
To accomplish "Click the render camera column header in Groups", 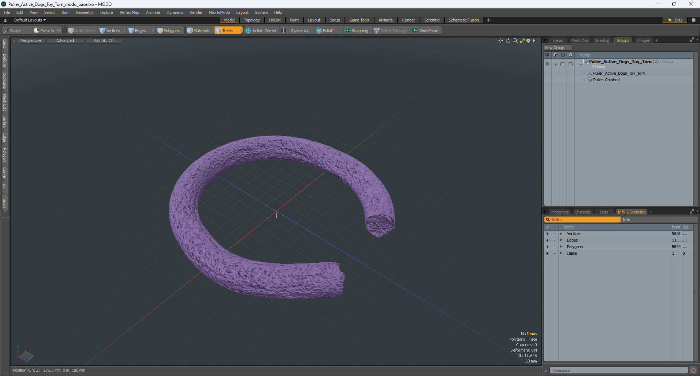I will pos(555,55).
